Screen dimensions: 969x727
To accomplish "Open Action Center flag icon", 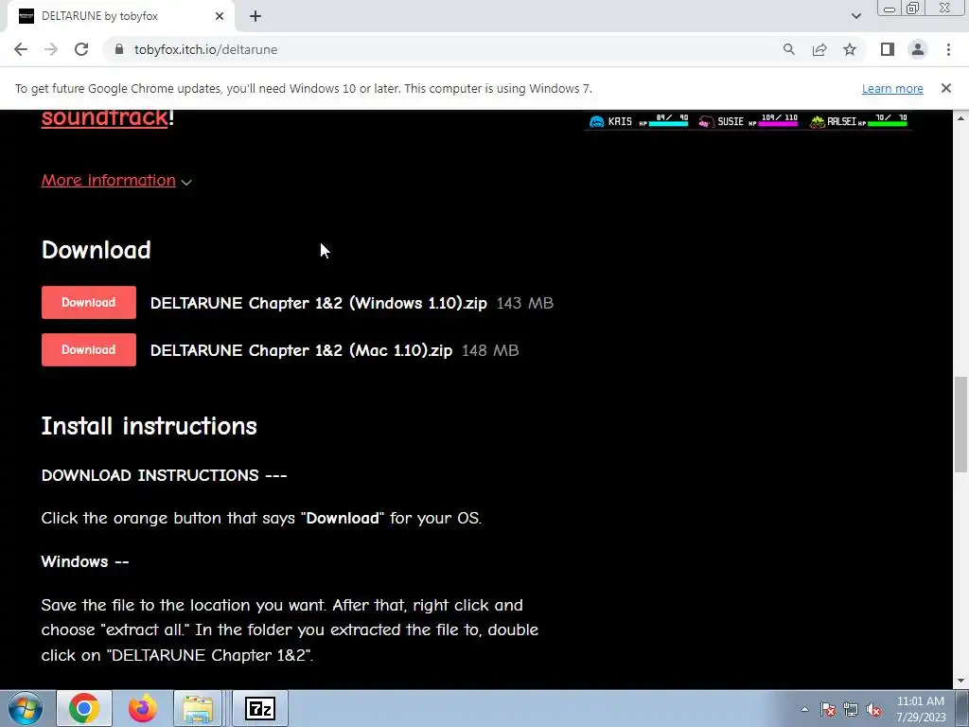I will [828, 709].
